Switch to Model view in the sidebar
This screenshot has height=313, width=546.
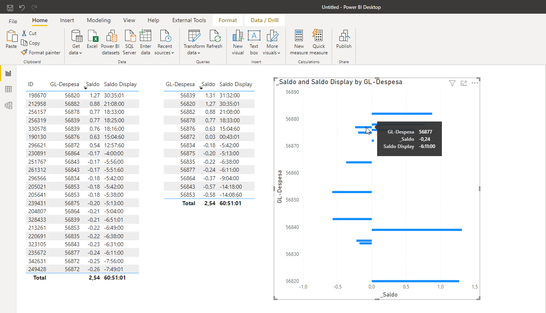click(8, 105)
